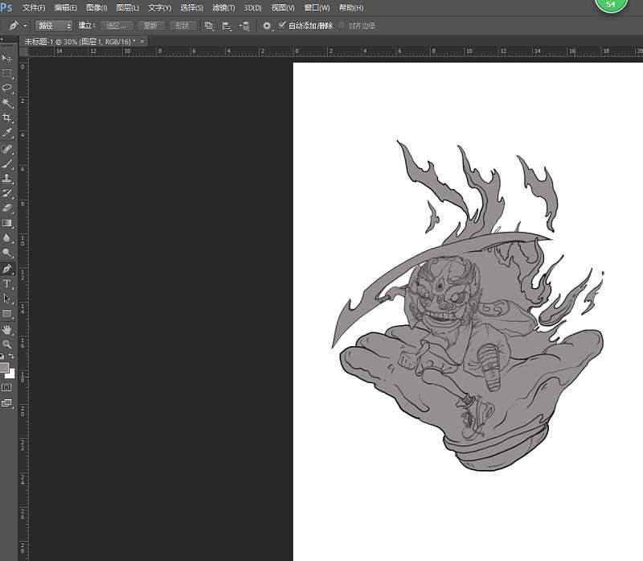Image resolution: width=643 pixels, height=561 pixels.
Task: Select the Hand tool
Action: tap(6, 329)
